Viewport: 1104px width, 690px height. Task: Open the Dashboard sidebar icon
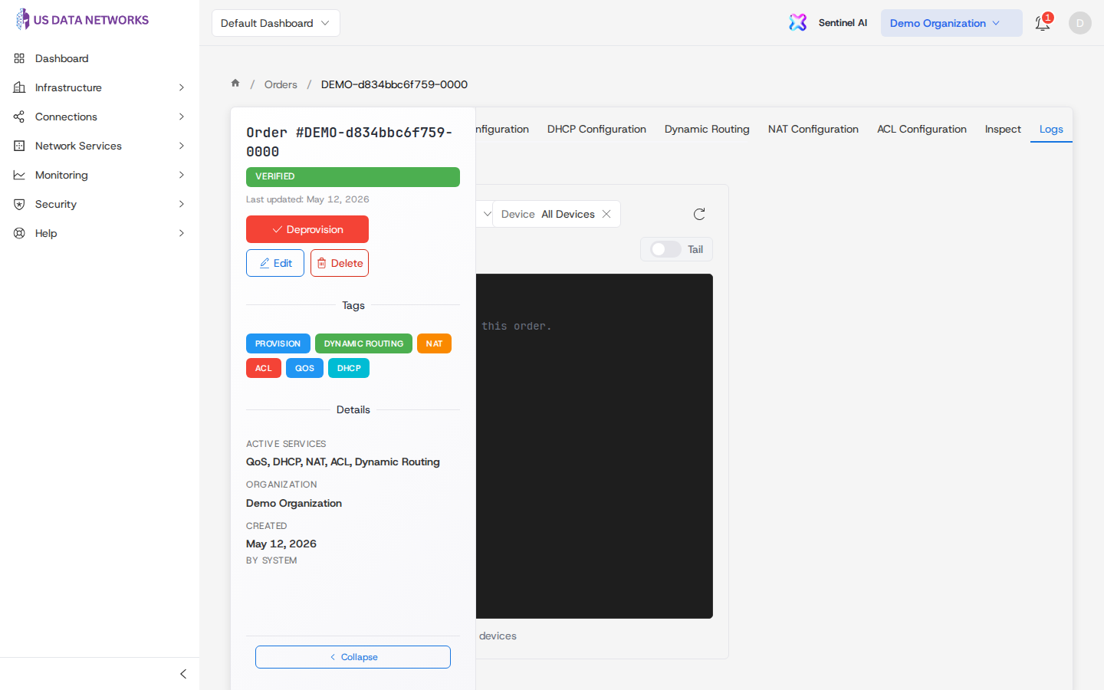pos(19,58)
